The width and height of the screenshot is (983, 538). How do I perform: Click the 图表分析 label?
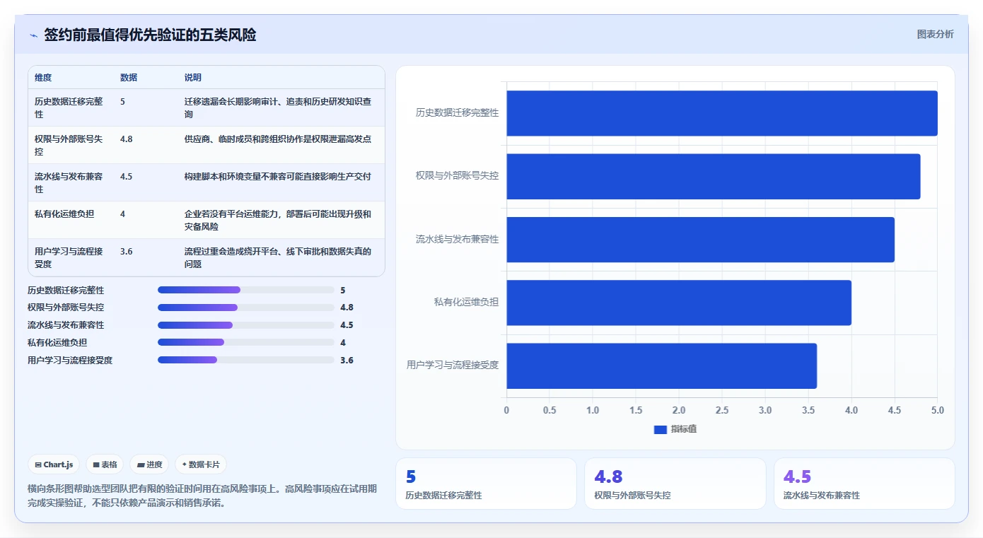[x=935, y=34]
